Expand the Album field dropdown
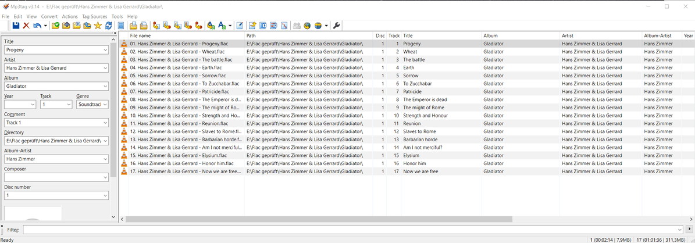Viewport: 695px width, 243px height. pos(105,87)
